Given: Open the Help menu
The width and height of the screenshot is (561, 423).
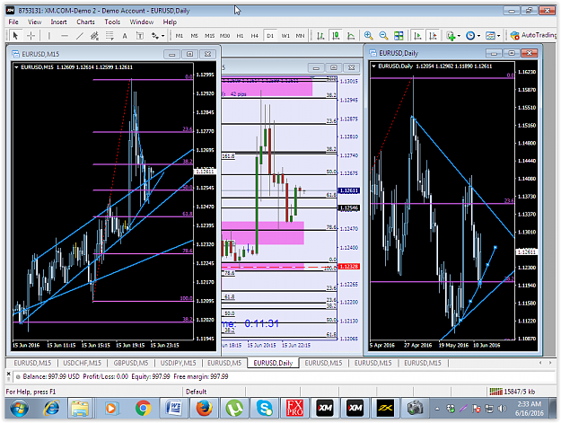Looking at the screenshot, I should (170, 22).
